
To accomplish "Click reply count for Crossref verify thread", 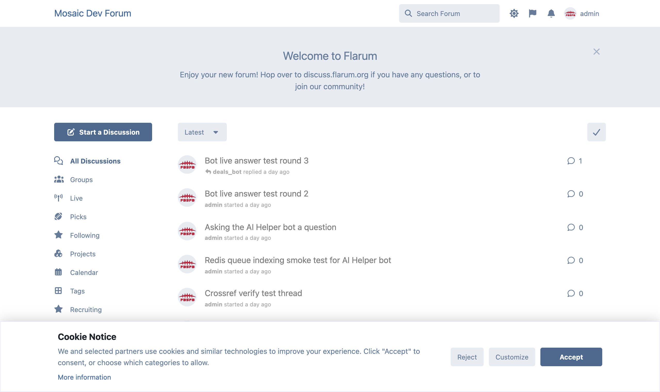I will pyautogui.click(x=575, y=293).
